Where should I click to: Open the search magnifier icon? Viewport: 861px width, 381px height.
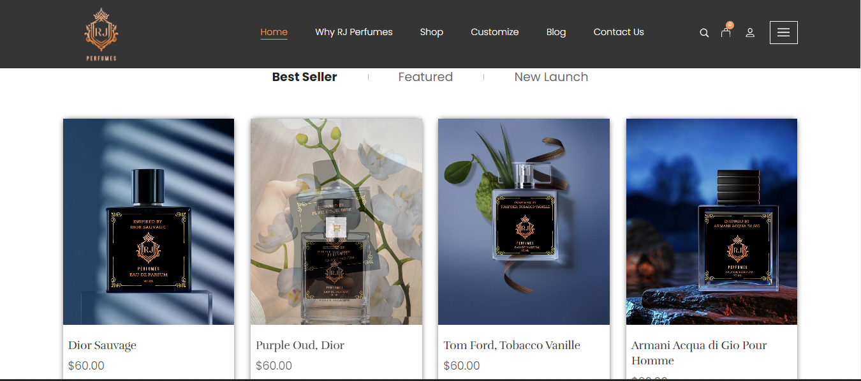[x=704, y=33]
